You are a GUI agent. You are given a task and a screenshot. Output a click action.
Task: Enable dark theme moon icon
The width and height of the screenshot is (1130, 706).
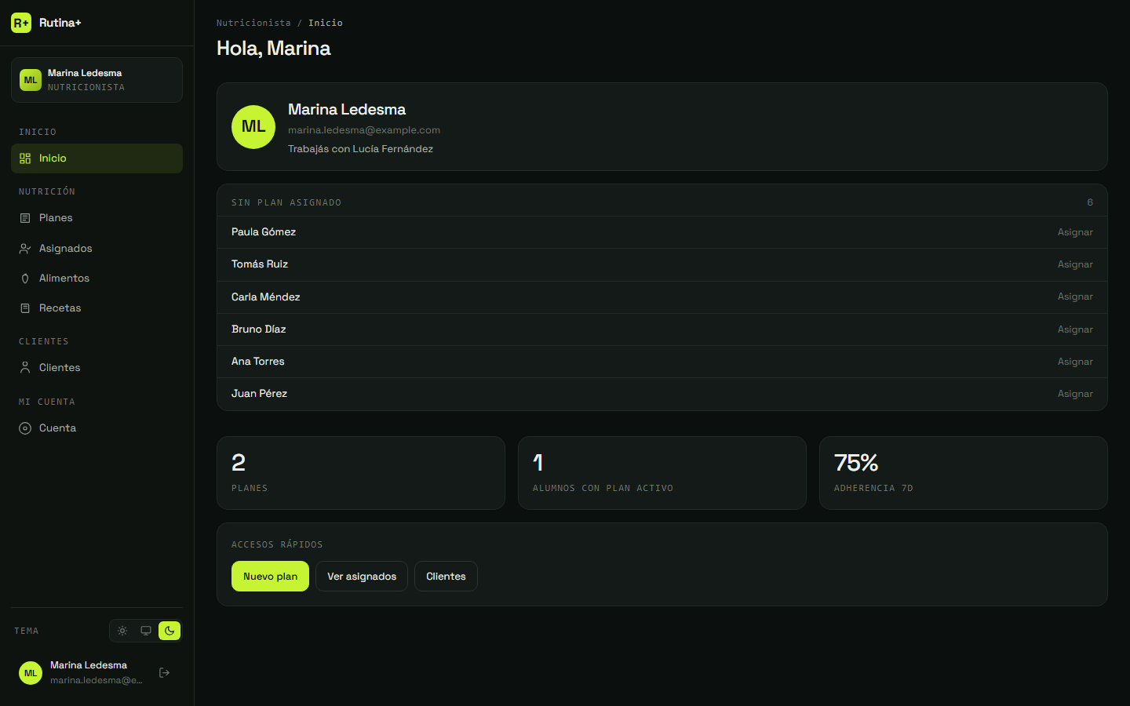coord(169,631)
